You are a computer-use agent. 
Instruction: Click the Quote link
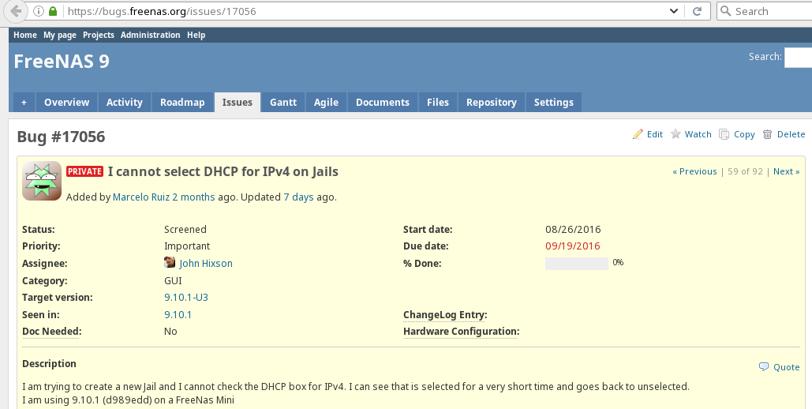click(x=786, y=367)
